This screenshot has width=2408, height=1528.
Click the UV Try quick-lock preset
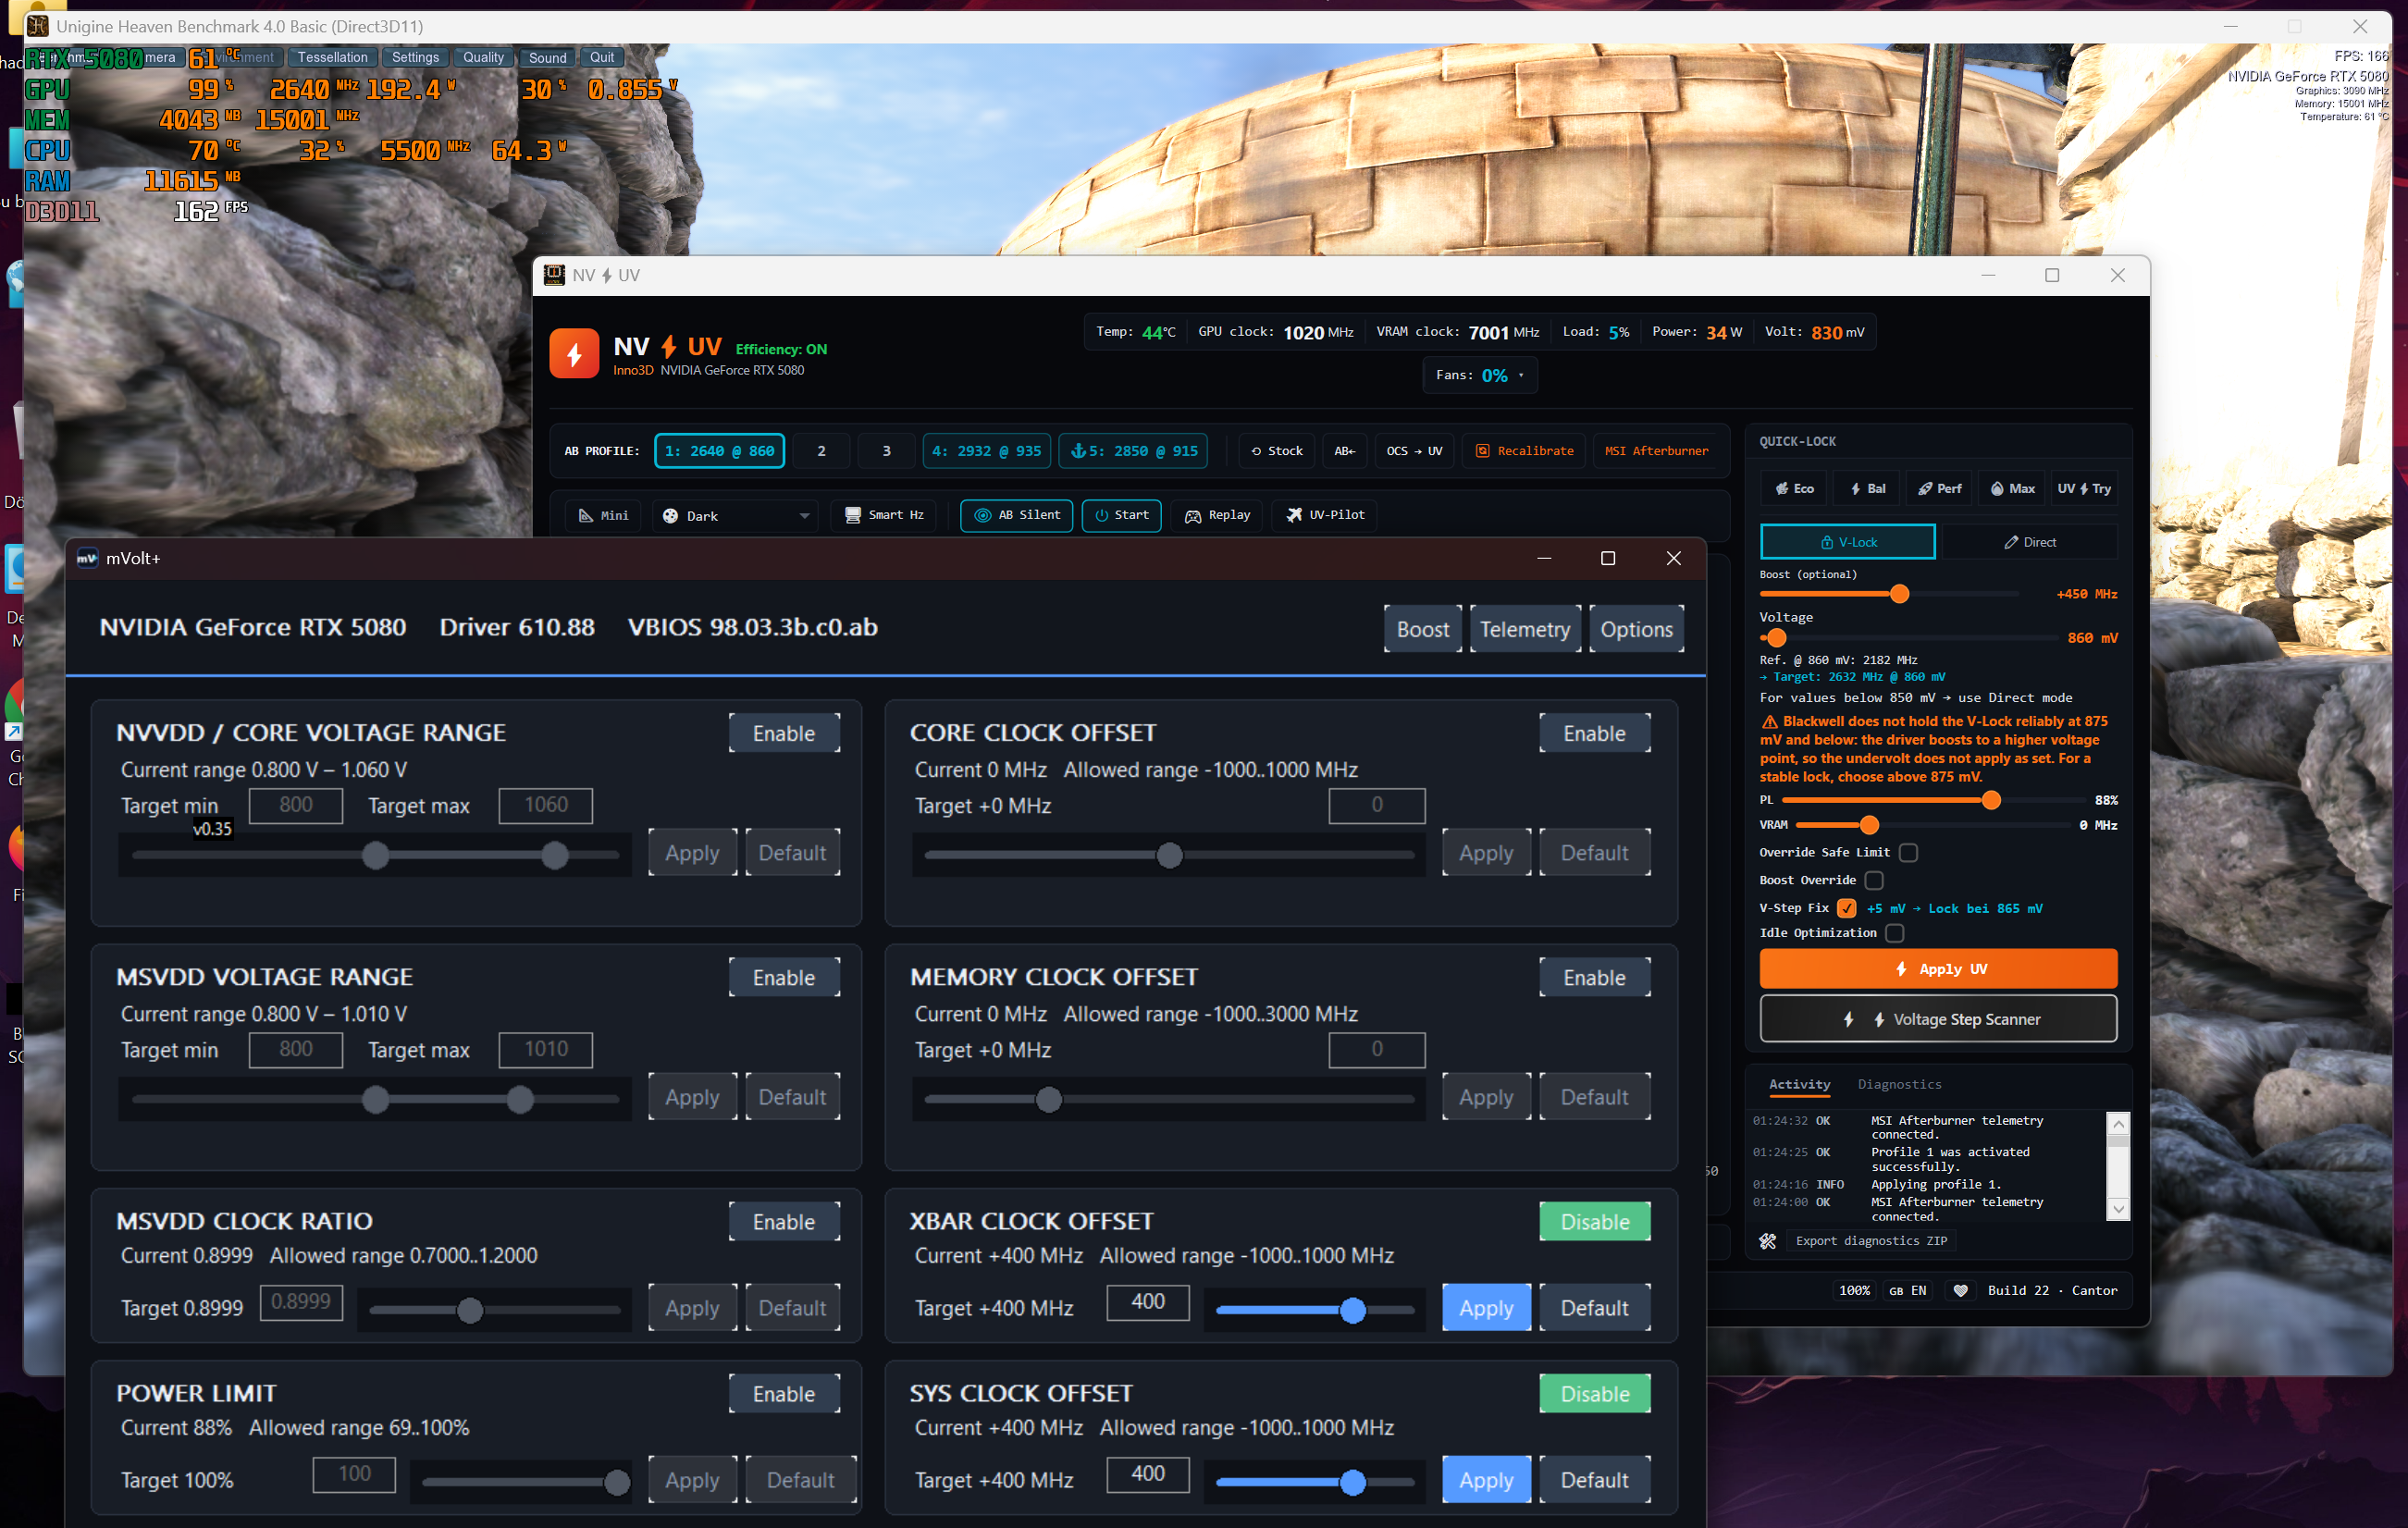click(x=2084, y=489)
